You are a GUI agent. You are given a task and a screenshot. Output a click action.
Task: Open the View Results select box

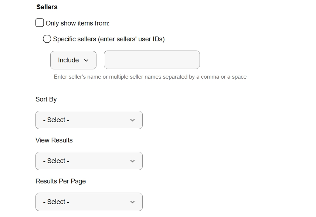tap(89, 161)
